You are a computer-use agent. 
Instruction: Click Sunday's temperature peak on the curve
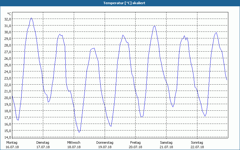(x=216, y=33)
